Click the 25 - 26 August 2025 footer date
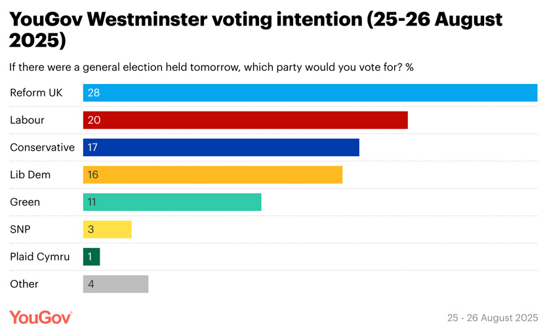Screen dimensions: 547x335 [493, 318]
